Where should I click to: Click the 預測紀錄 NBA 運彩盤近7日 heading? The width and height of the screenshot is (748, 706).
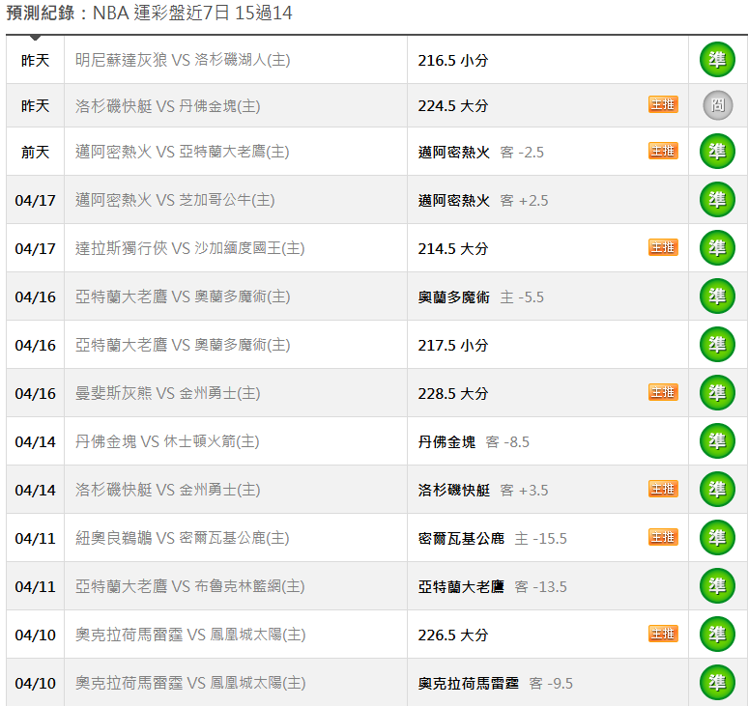pos(150,13)
